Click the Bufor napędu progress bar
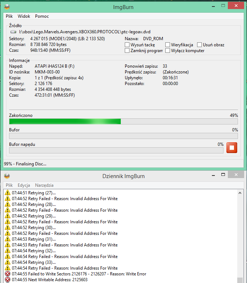247x283 pixels. coord(116,150)
